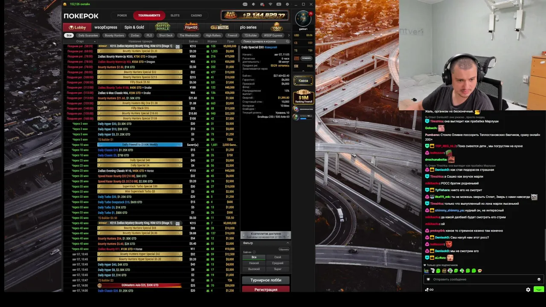The width and height of the screenshot is (546, 307).
Task: Select the Superstack Turbo Special $30 row
Action: [151, 186]
